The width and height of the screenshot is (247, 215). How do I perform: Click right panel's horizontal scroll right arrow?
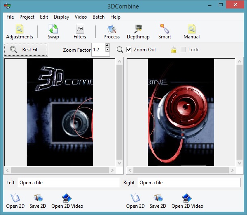[232, 170]
